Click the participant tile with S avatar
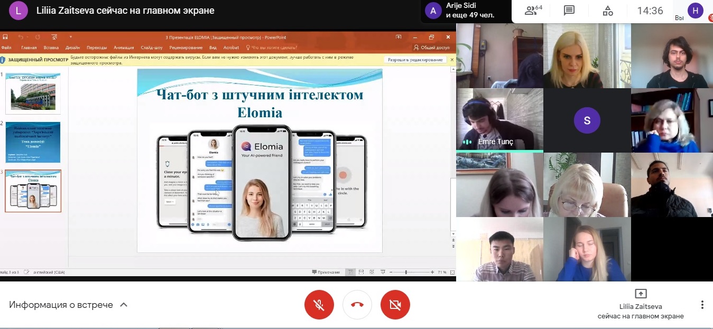713x329 pixels. tap(587, 120)
